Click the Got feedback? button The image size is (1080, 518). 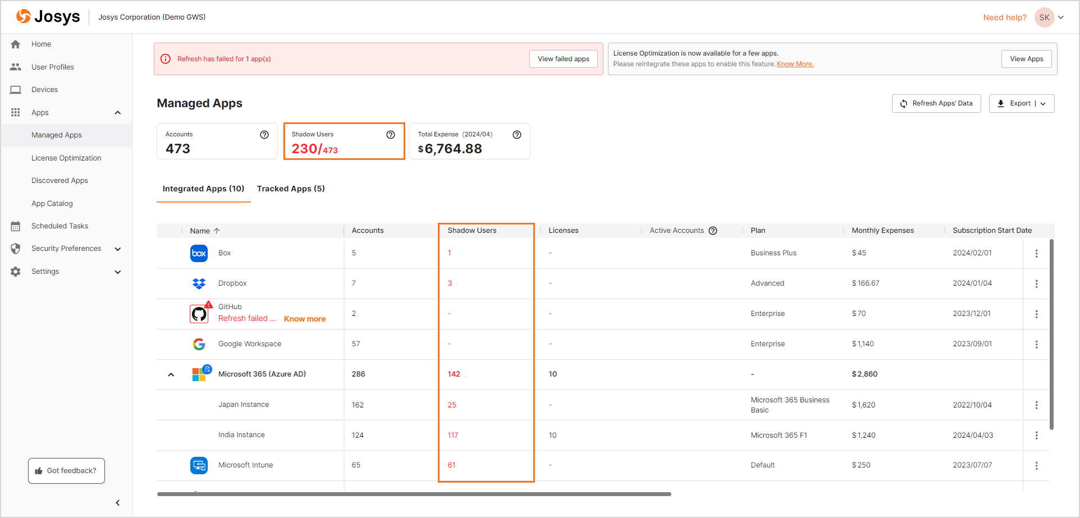[66, 471]
